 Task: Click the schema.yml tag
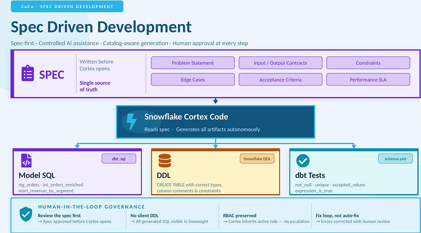click(x=395, y=159)
